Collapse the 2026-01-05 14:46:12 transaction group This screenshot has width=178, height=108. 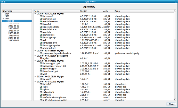35,61
